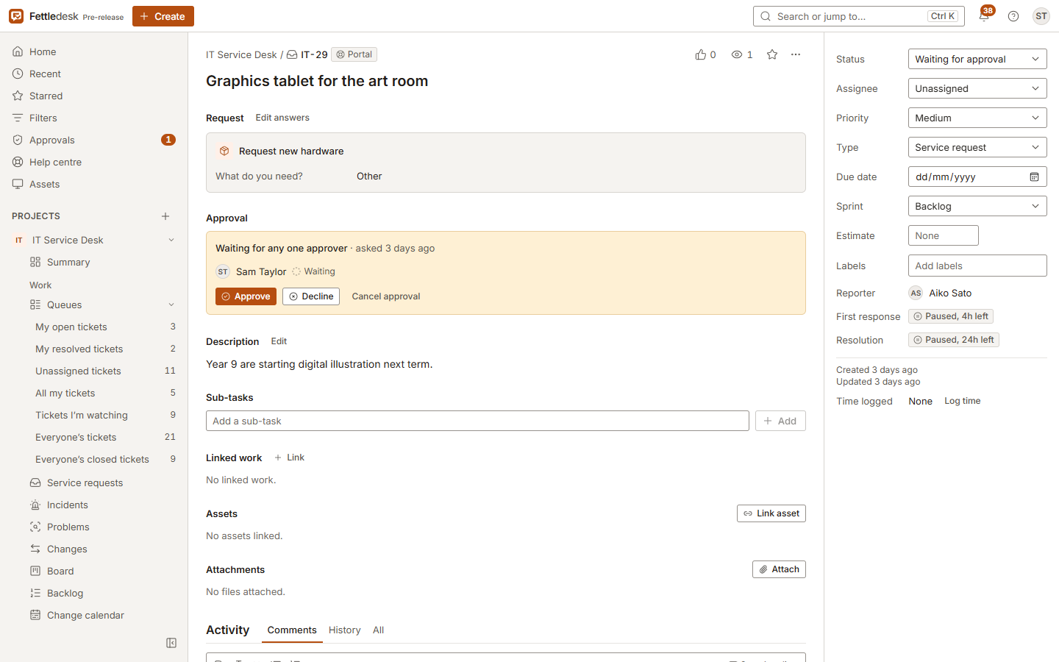1059x662 pixels.
Task: Open project Summary
Action: point(103,262)
